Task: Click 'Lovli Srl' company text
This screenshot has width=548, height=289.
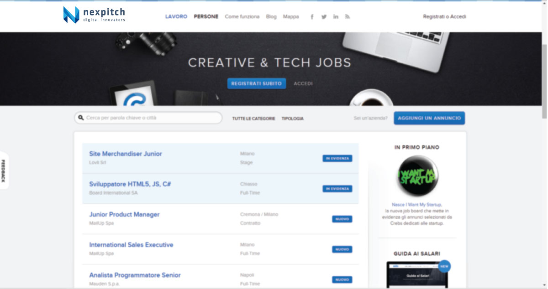Action: (x=98, y=163)
